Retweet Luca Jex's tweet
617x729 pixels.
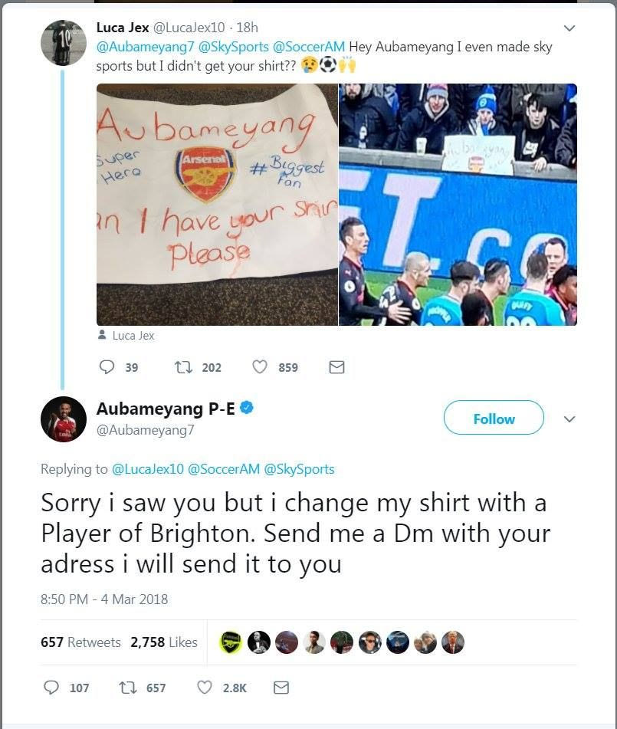pyautogui.click(x=184, y=367)
